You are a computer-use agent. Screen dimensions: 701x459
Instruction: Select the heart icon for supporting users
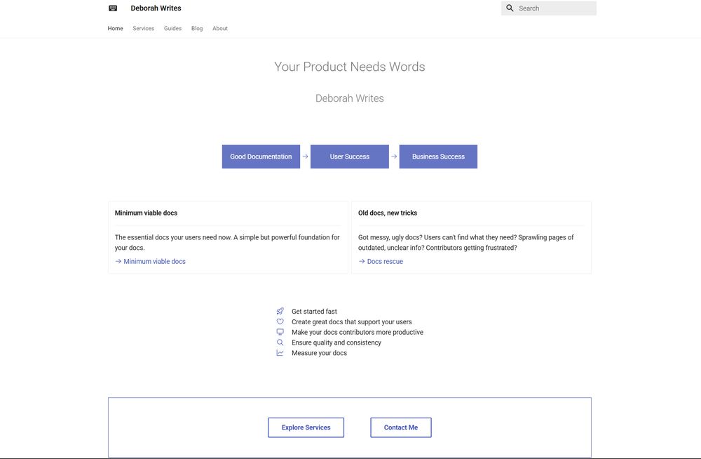[280, 321]
